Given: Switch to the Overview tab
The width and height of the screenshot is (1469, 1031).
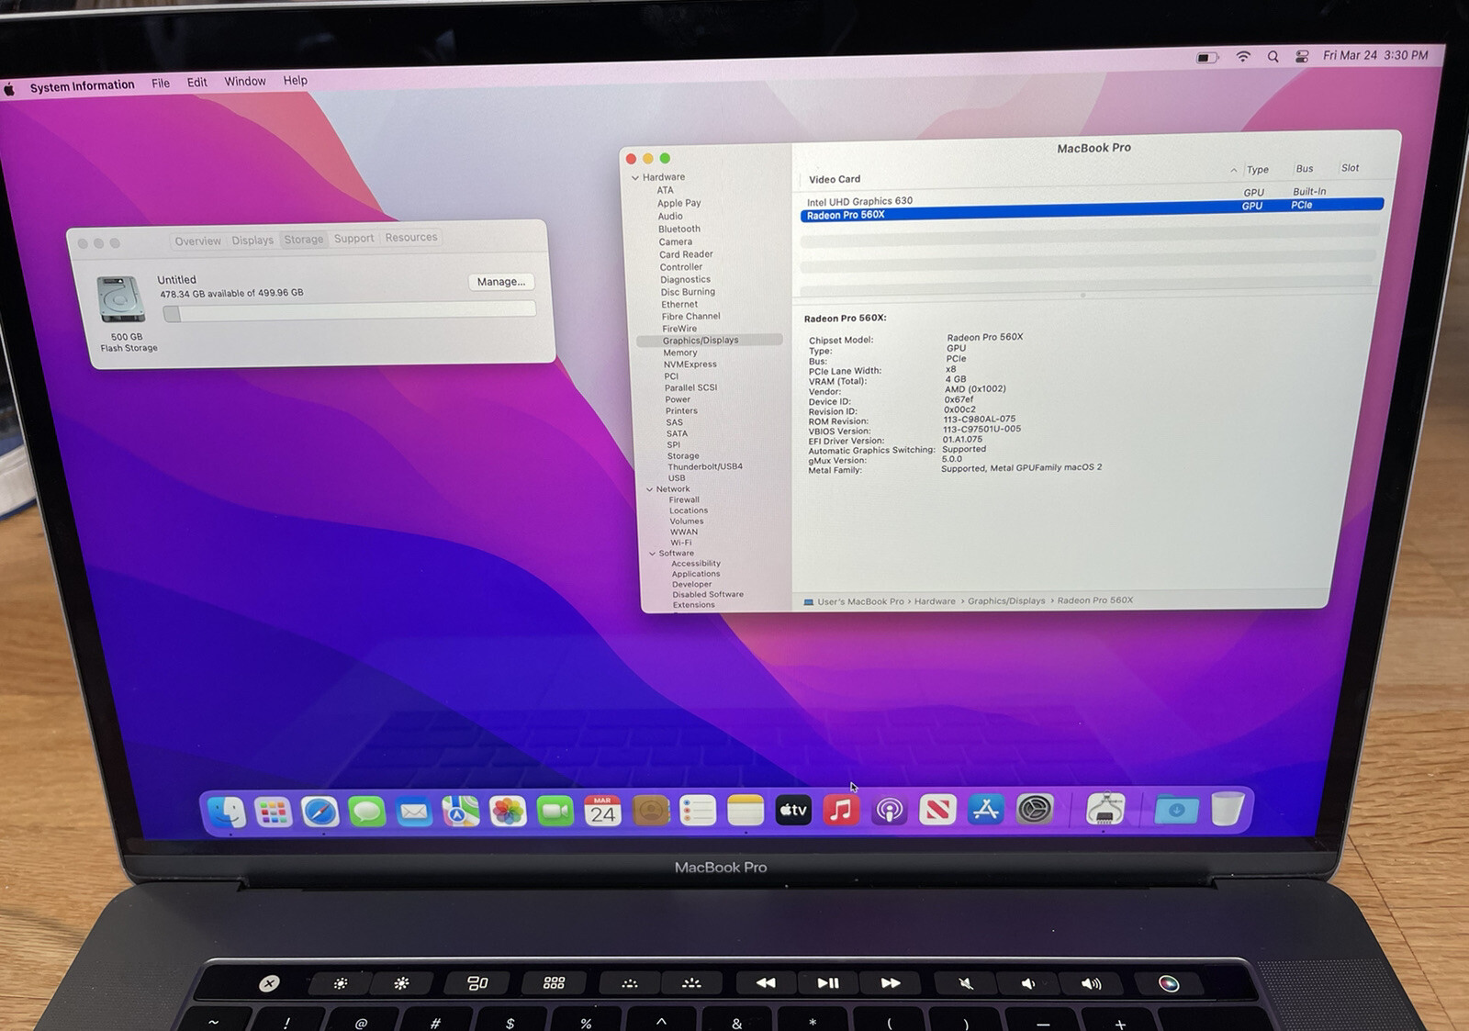Looking at the screenshot, I should tap(198, 241).
